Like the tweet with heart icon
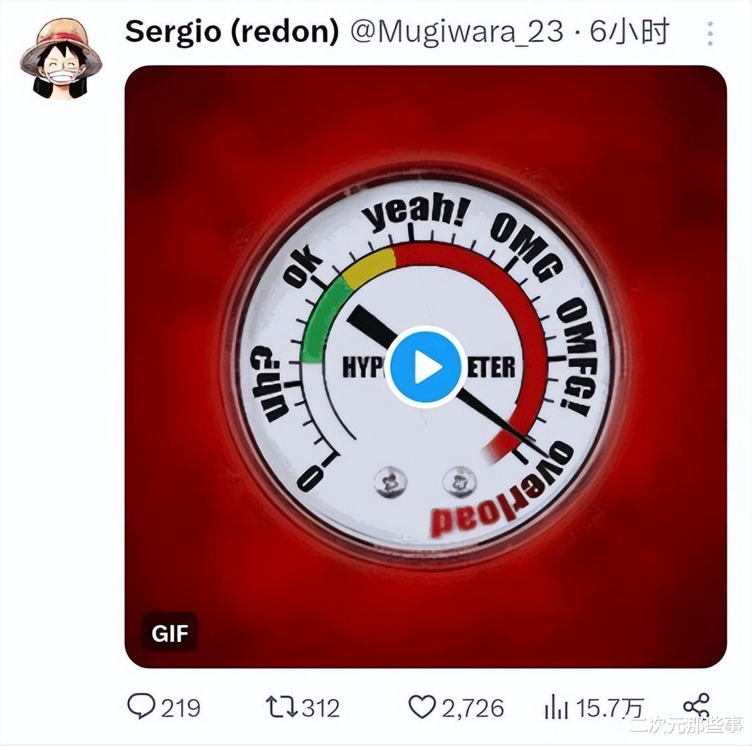The image size is (752, 746). [422, 707]
